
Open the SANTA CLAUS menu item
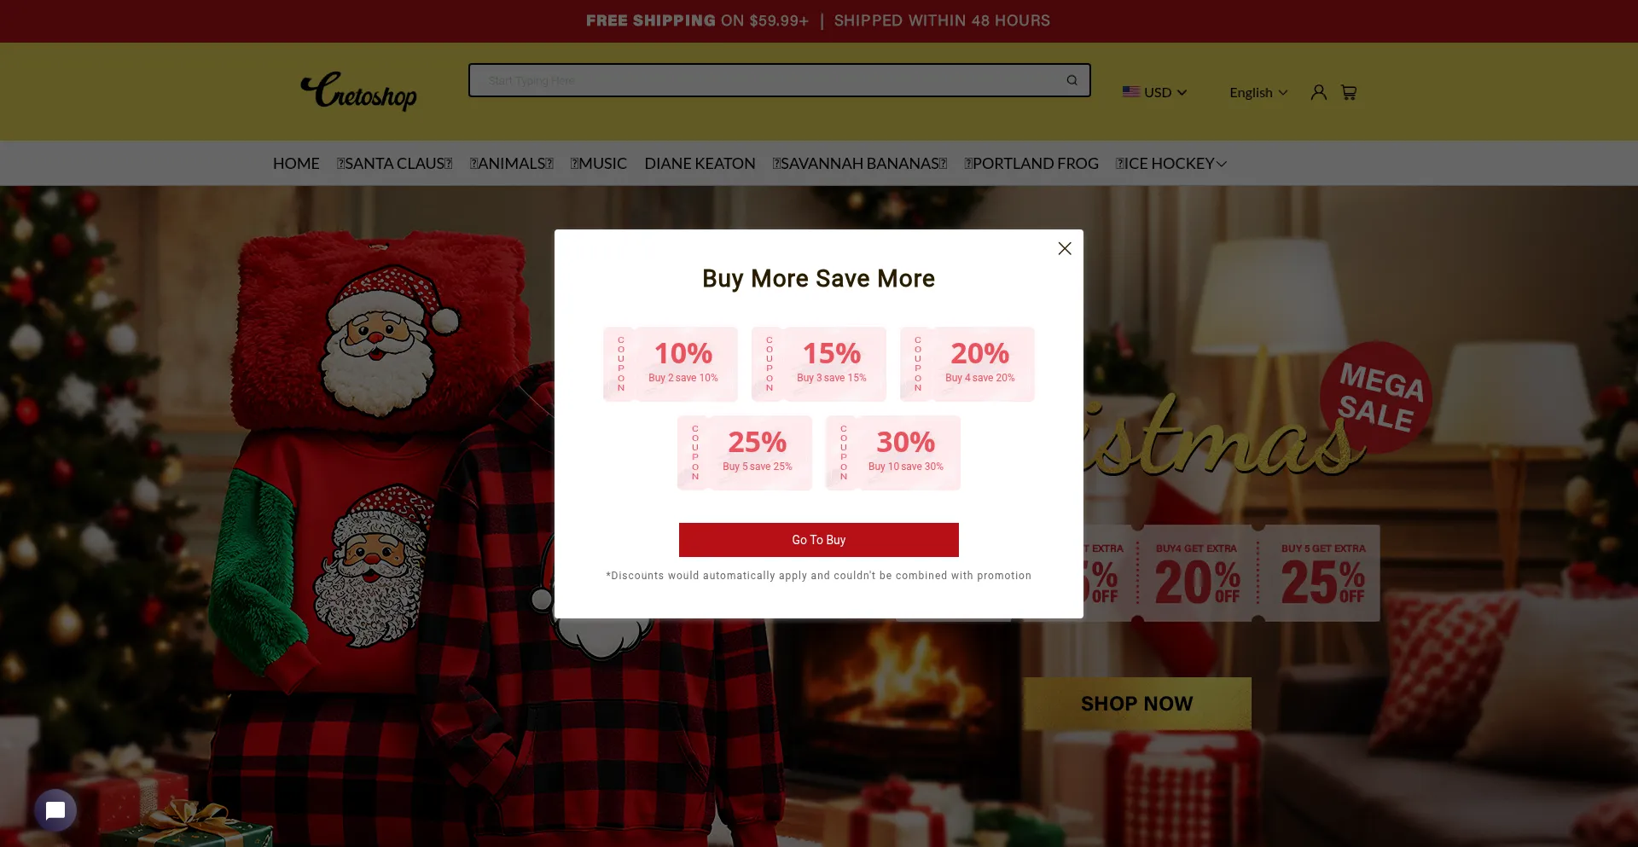tap(394, 163)
